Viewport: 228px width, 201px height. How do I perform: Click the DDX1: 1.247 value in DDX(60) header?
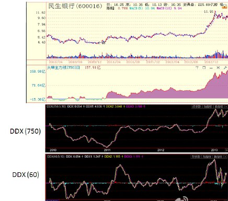click(x=93, y=157)
